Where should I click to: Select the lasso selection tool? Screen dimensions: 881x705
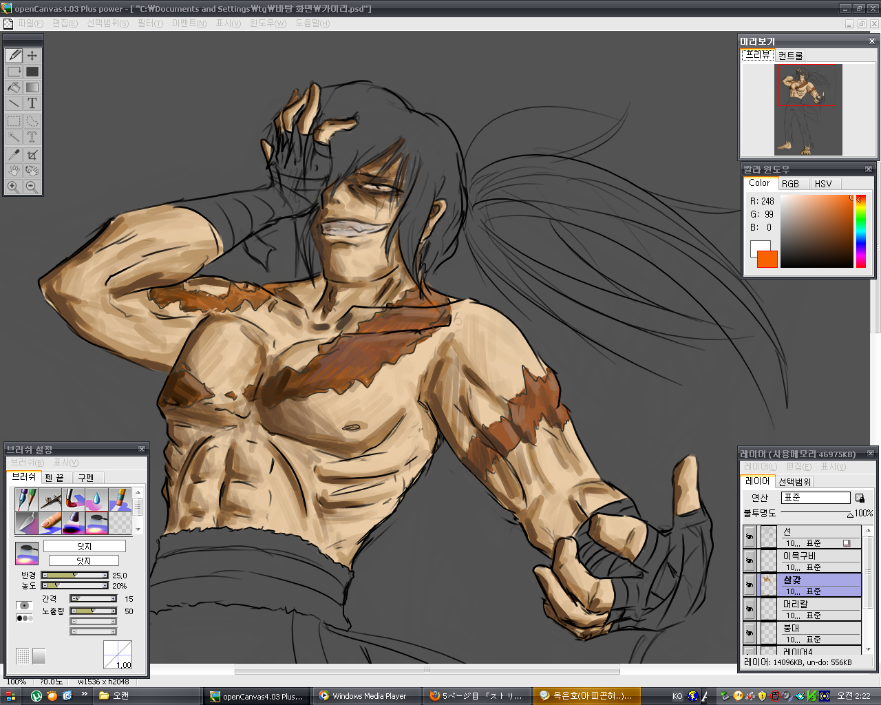[32, 121]
